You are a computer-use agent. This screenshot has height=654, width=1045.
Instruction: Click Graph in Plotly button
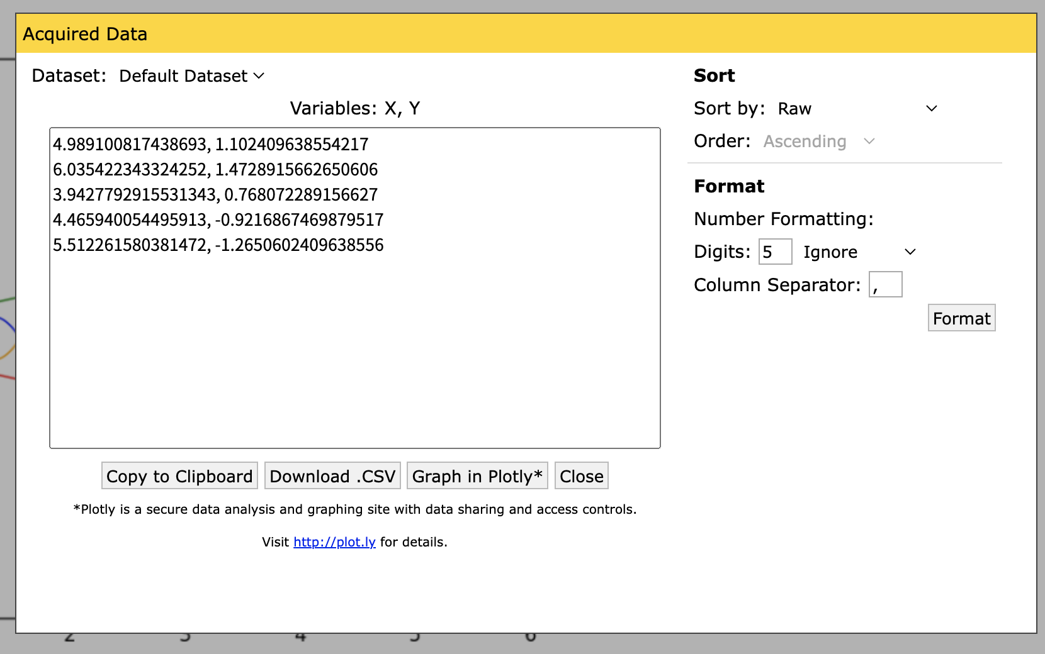click(x=477, y=476)
